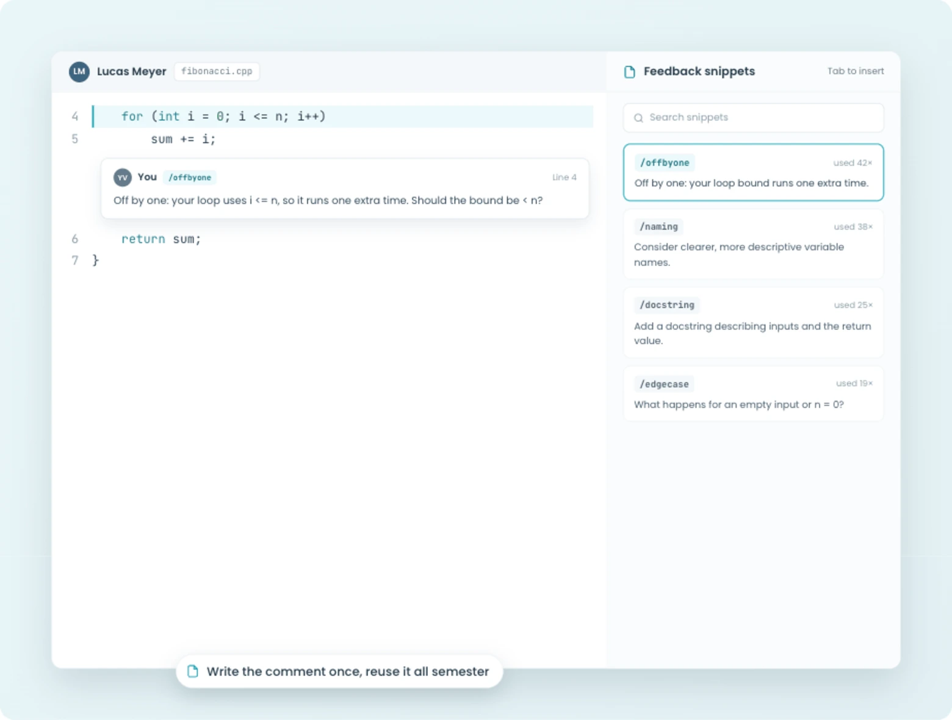Click 'What happens for an empty input' text
This screenshot has height=720, width=952.
[x=738, y=405]
